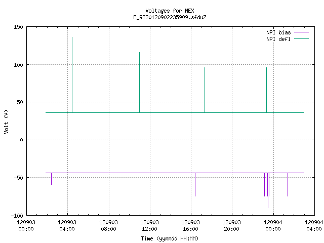Screen dimensions: 324x243
Task: Click the purple bias dip near 16:20
Action: (x=195, y=184)
